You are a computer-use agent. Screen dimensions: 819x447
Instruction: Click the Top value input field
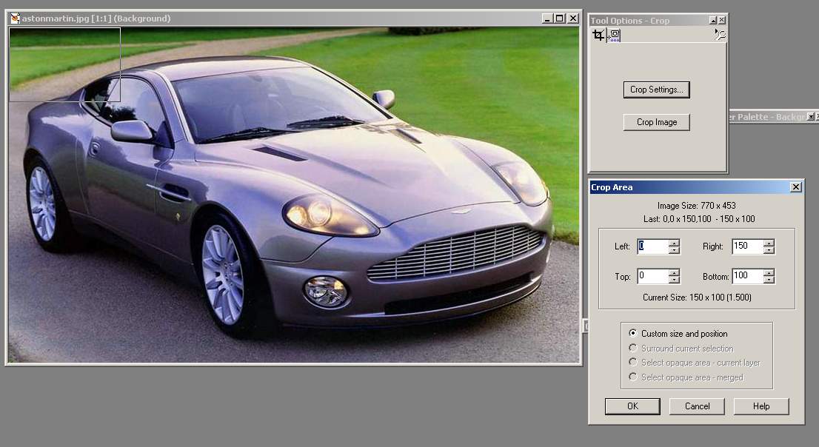[x=653, y=276]
